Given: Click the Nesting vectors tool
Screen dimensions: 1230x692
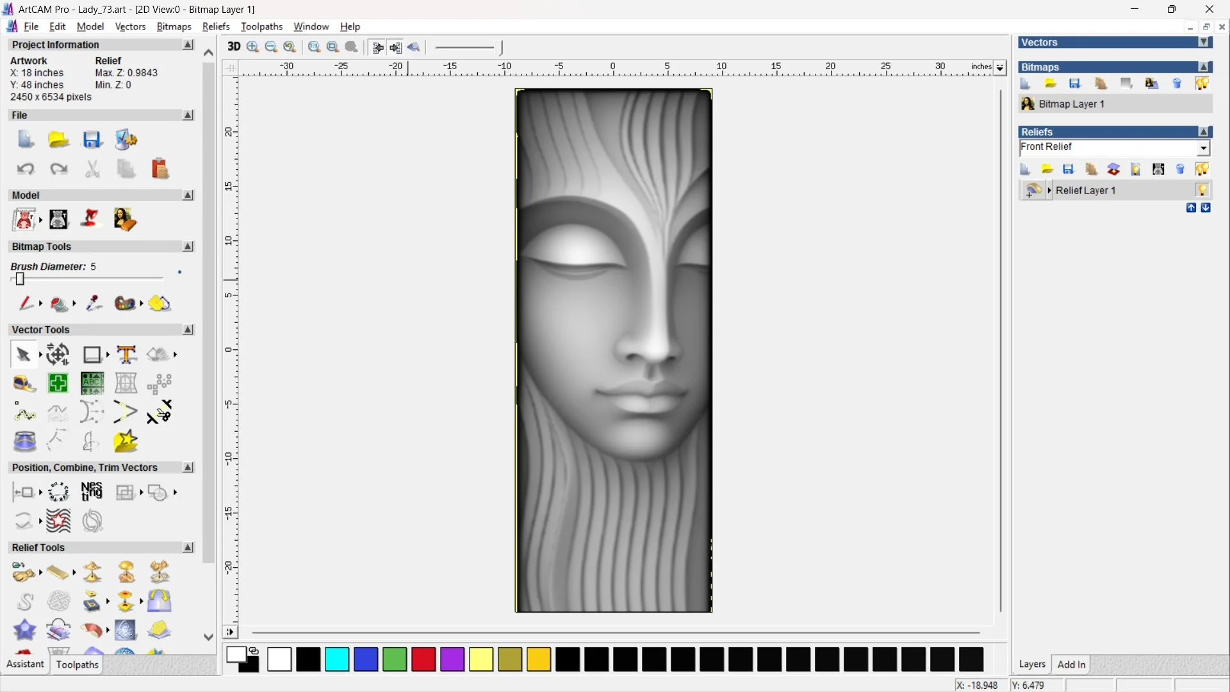Looking at the screenshot, I should coord(92,491).
